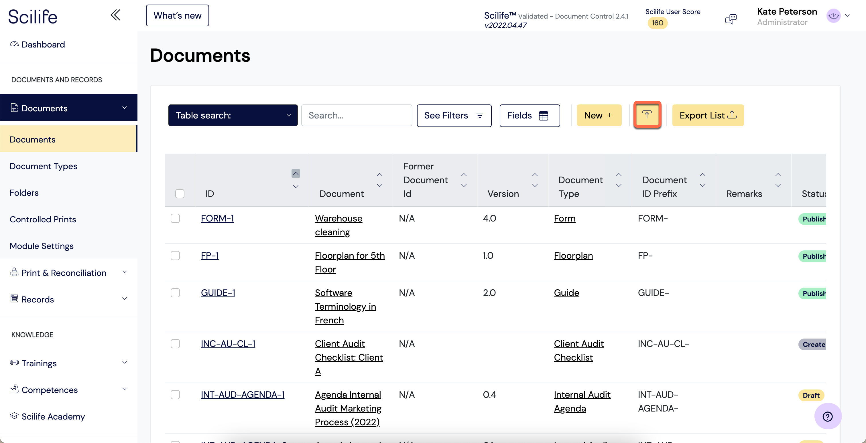Viewport: 866px width, 443px height.
Task: Sort ID column descending arrow
Action: pyautogui.click(x=296, y=186)
